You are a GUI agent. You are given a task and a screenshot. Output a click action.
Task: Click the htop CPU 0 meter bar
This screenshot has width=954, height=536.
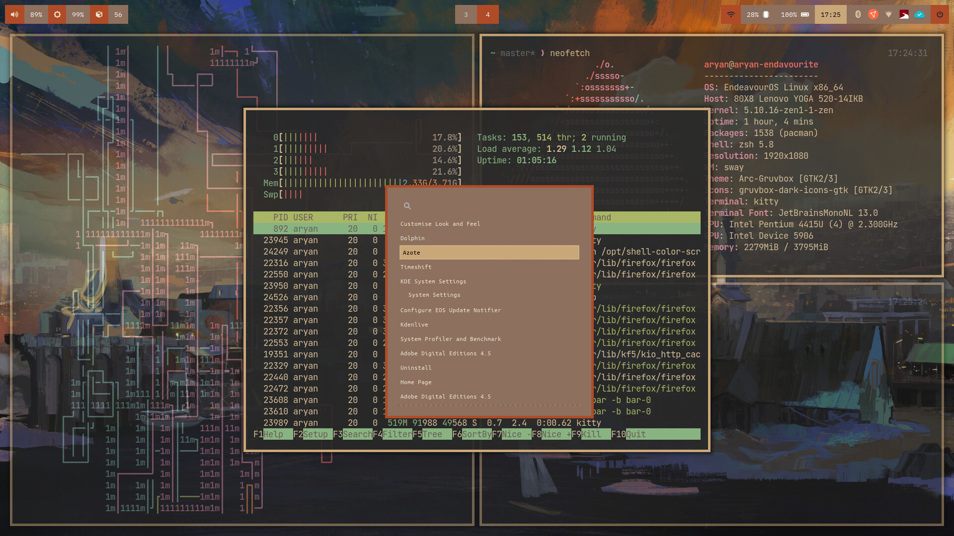368,137
